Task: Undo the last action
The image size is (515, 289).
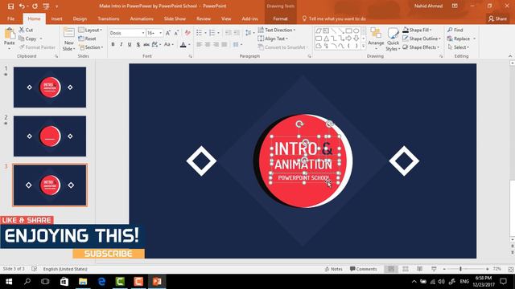Action: point(22,6)
